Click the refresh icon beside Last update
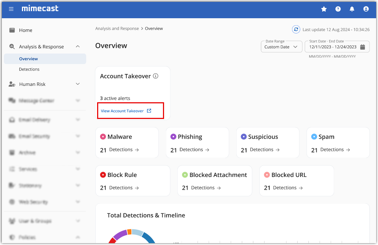Image resolution: width=378 pixels, height=245 pixels. [x=296, y=29]
